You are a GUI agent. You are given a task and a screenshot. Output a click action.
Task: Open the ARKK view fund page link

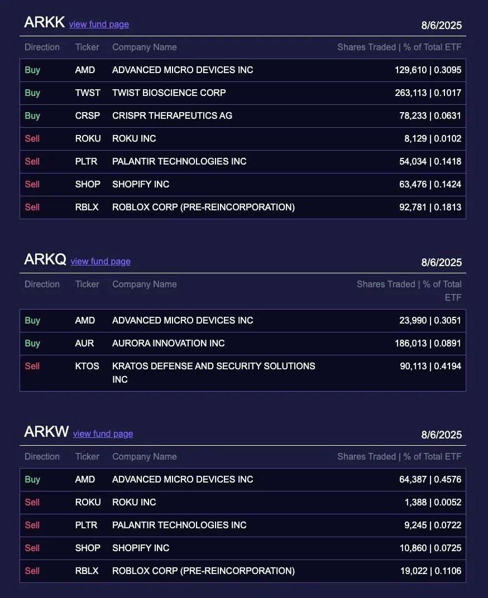[x=99, y=25]
